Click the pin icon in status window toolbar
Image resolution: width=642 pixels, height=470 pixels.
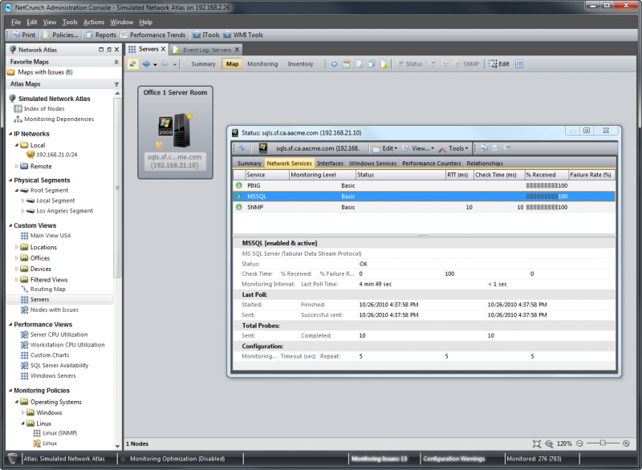click(242, 148)
